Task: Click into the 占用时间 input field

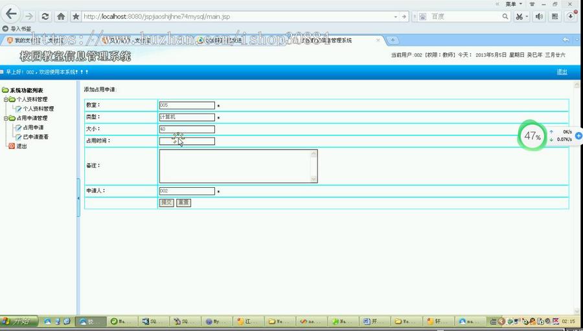Action: [x=187, y=141]
